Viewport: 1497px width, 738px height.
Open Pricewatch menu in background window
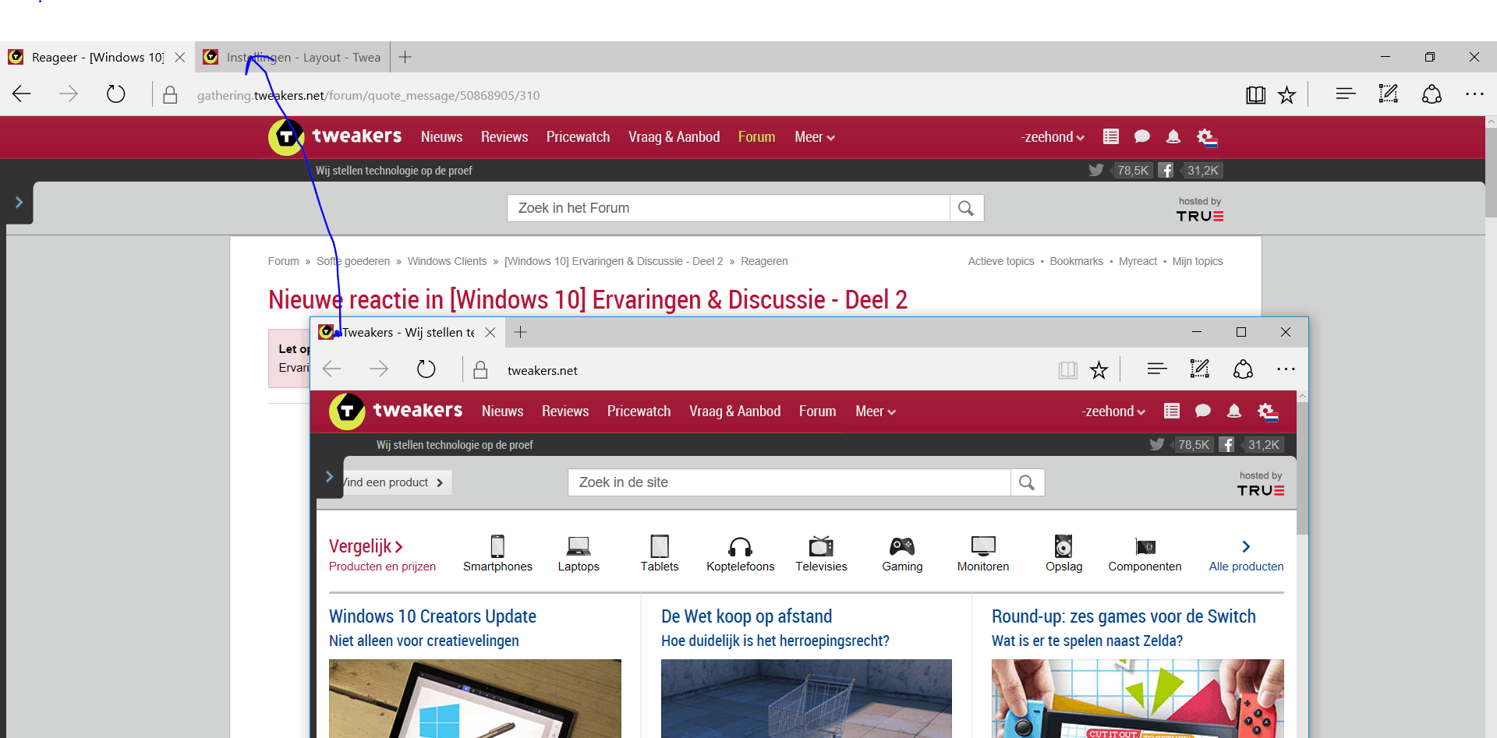click(x=578, y=137)
